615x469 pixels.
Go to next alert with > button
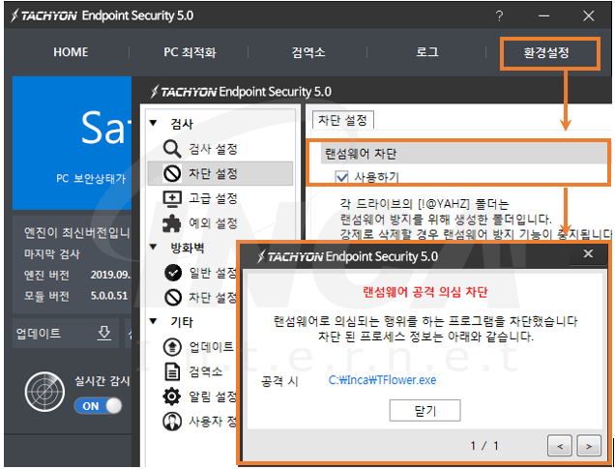coord(589,446)
